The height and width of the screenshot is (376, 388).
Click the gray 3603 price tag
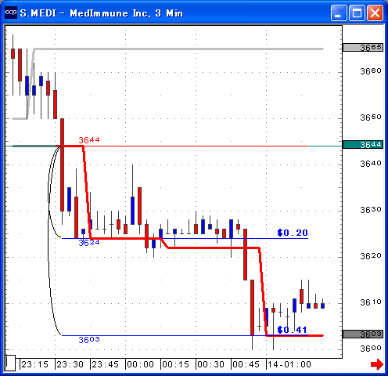coord(363,334)
